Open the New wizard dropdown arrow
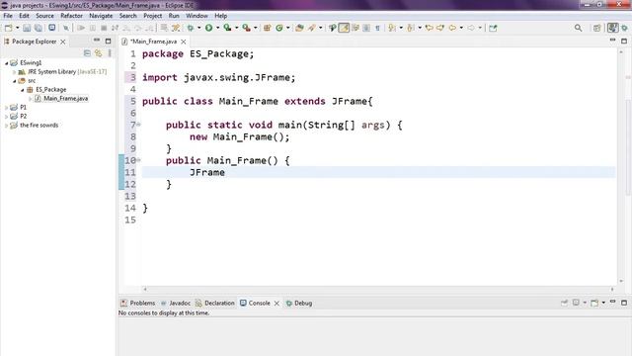 [18, 28]
